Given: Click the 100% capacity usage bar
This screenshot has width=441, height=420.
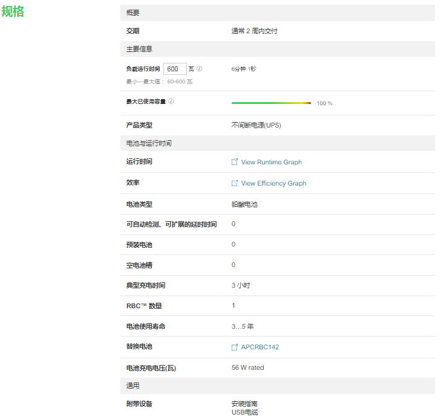Looking at the screenshot, I should [271, 103].
